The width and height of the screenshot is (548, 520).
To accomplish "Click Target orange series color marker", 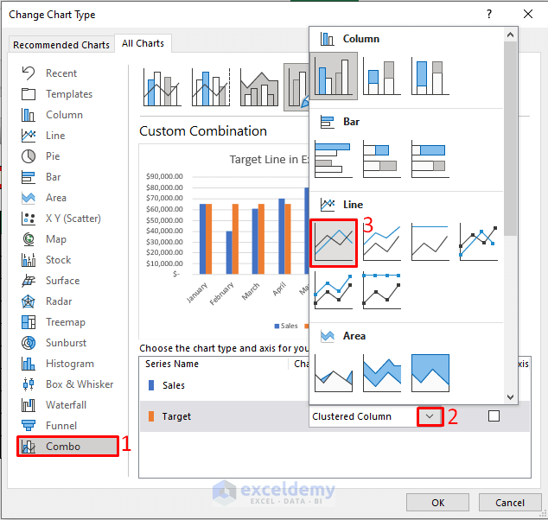I will point(151,416).
